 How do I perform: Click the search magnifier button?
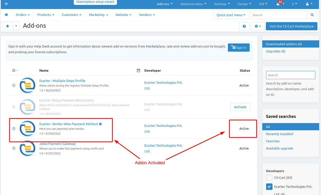click(312, 15)
